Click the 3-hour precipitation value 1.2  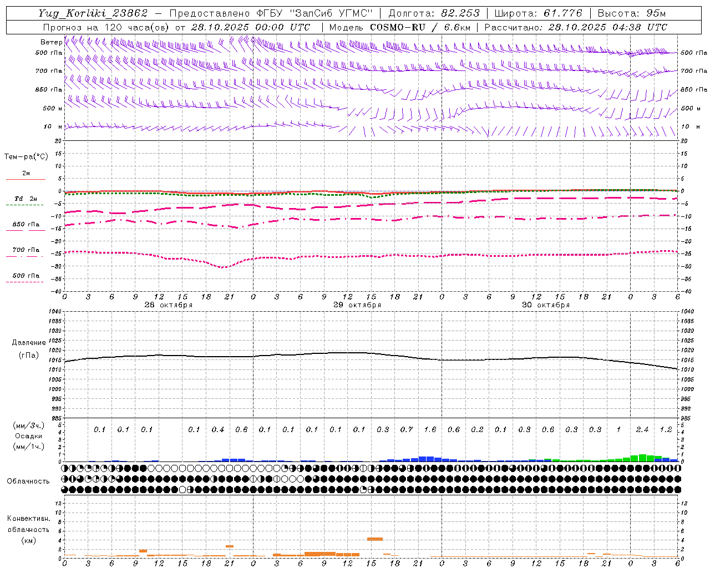pyautogui.click(x=666, y=429)
